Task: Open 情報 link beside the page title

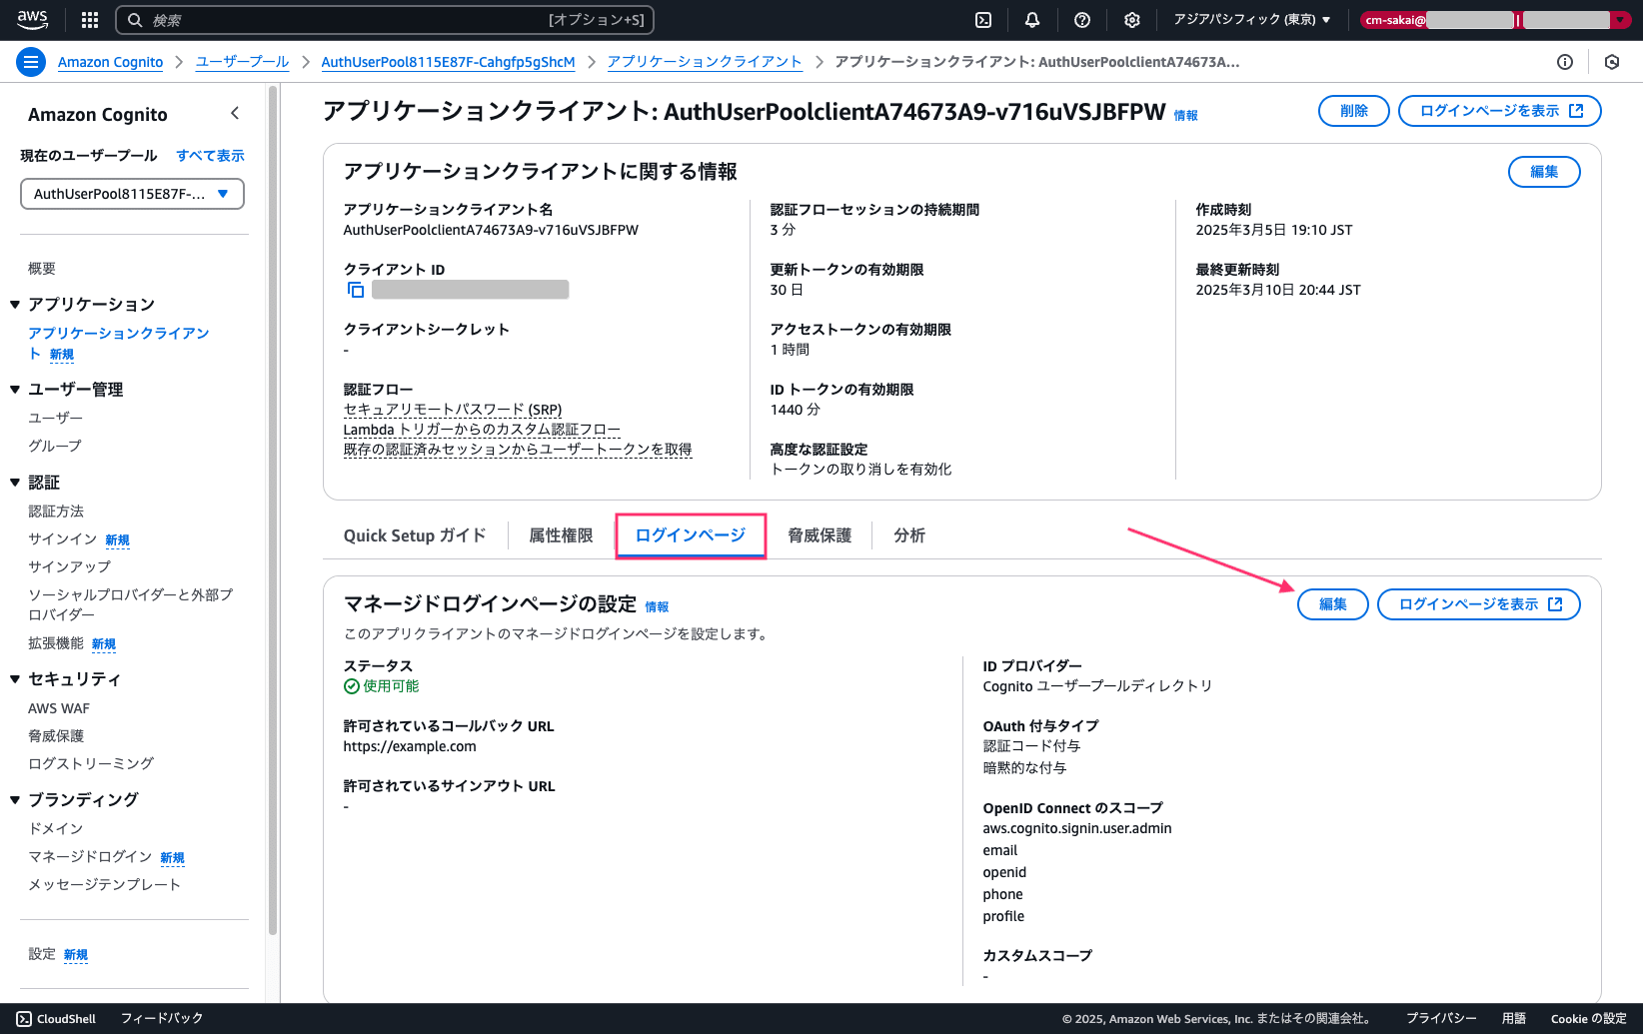Action: pos(1186,116)
